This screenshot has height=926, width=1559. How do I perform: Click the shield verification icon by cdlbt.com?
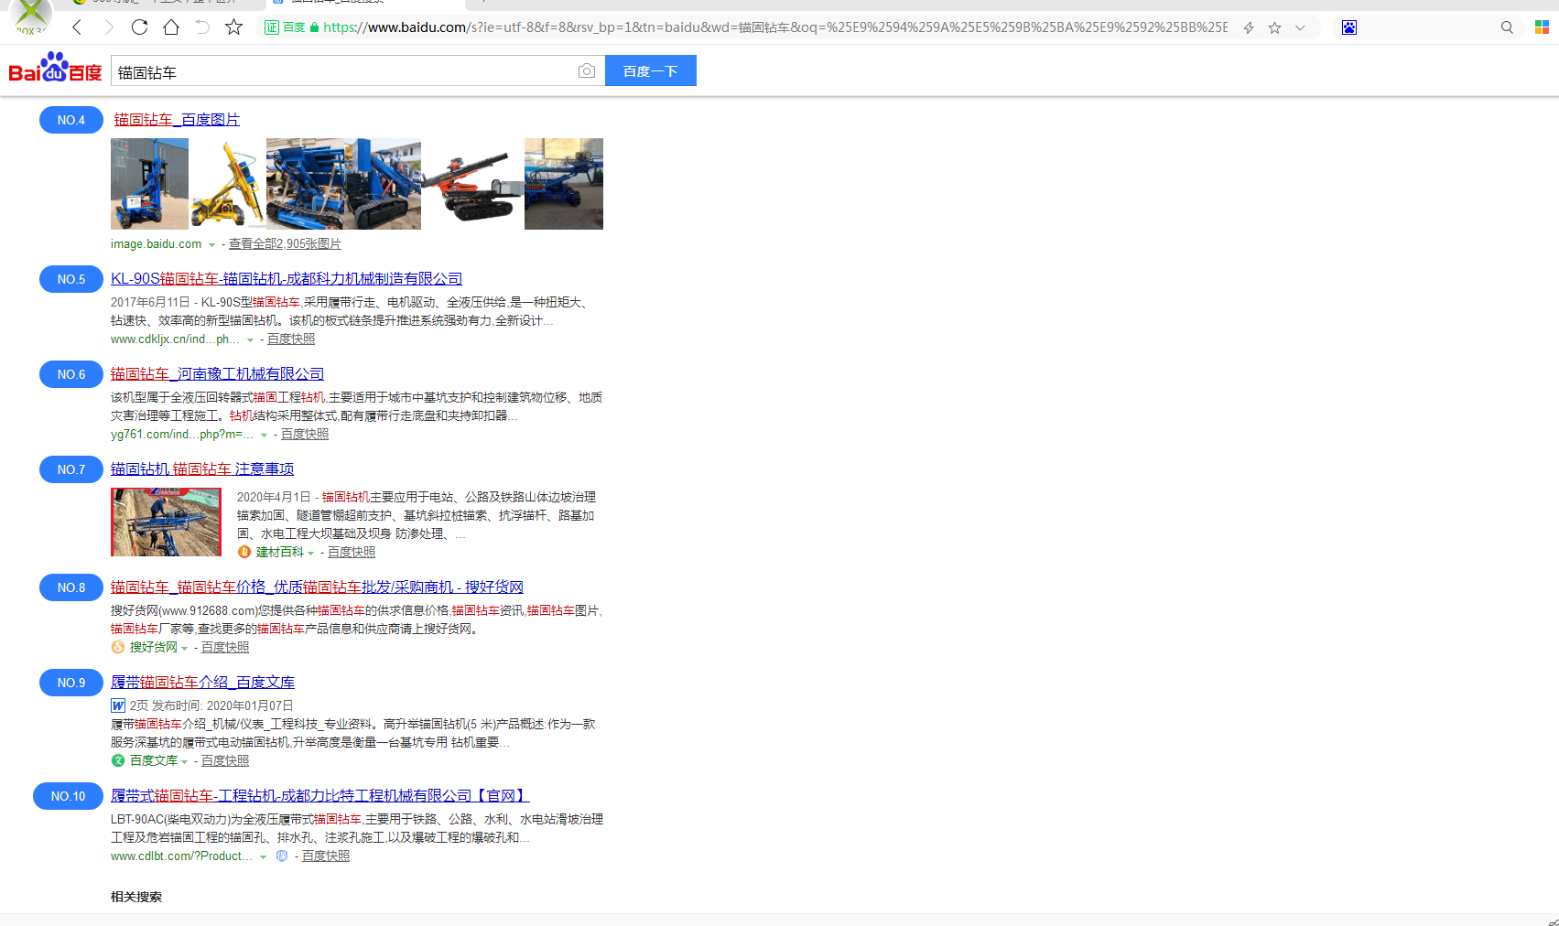pyautogui.click(x=282, y=856)
